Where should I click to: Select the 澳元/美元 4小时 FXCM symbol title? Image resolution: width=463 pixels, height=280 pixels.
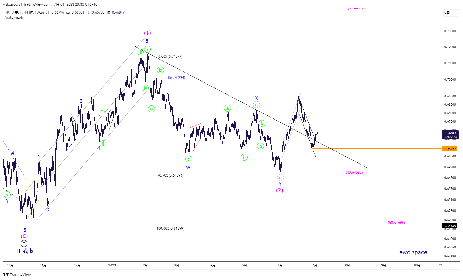[25, 12]
